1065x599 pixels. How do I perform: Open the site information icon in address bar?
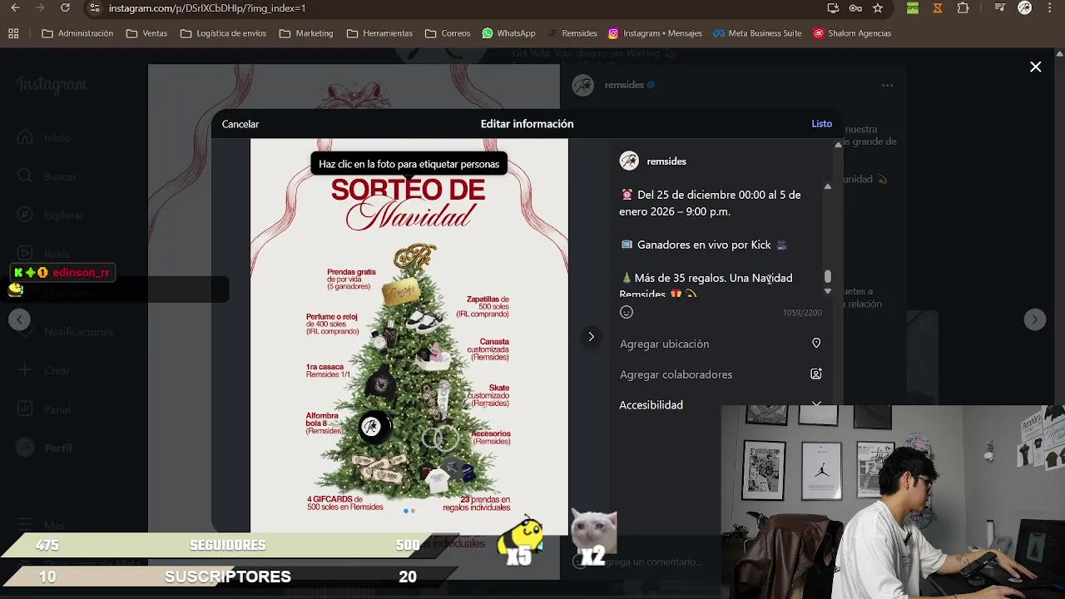click(x=95, y=8)
